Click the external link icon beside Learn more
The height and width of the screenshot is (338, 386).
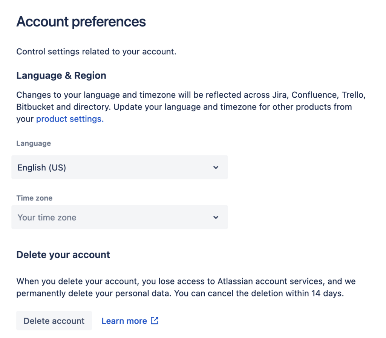click(x=155, y=321)
